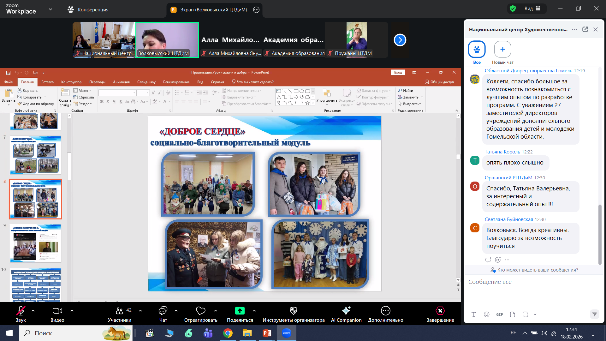Open the Reactions heart icon
606x341 pixels.
pos(200,311)
